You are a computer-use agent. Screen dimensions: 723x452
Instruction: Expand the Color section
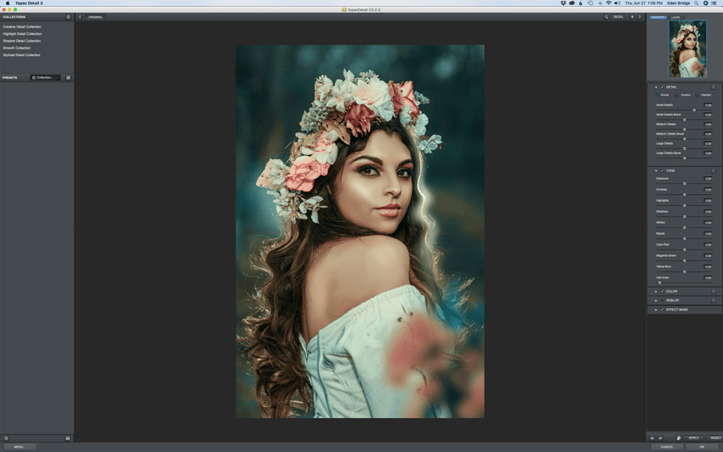[656, 291]
